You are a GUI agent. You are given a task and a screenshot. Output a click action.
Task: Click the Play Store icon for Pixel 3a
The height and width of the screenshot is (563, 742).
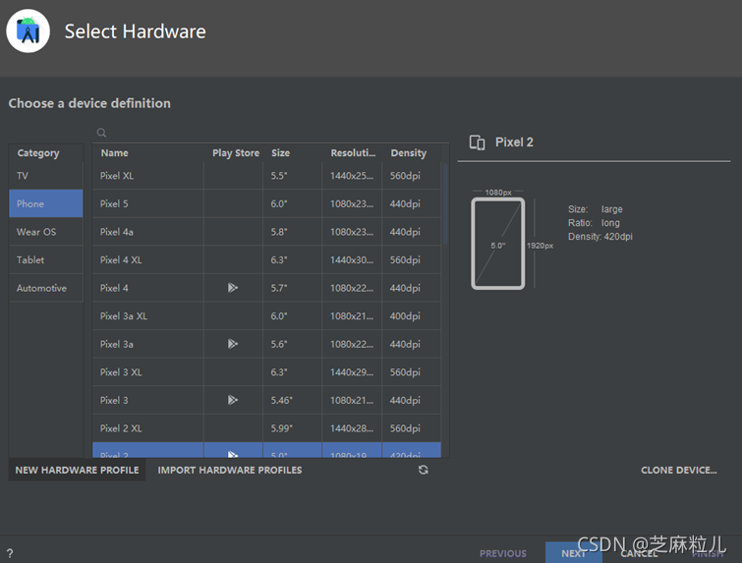[232, 344]
